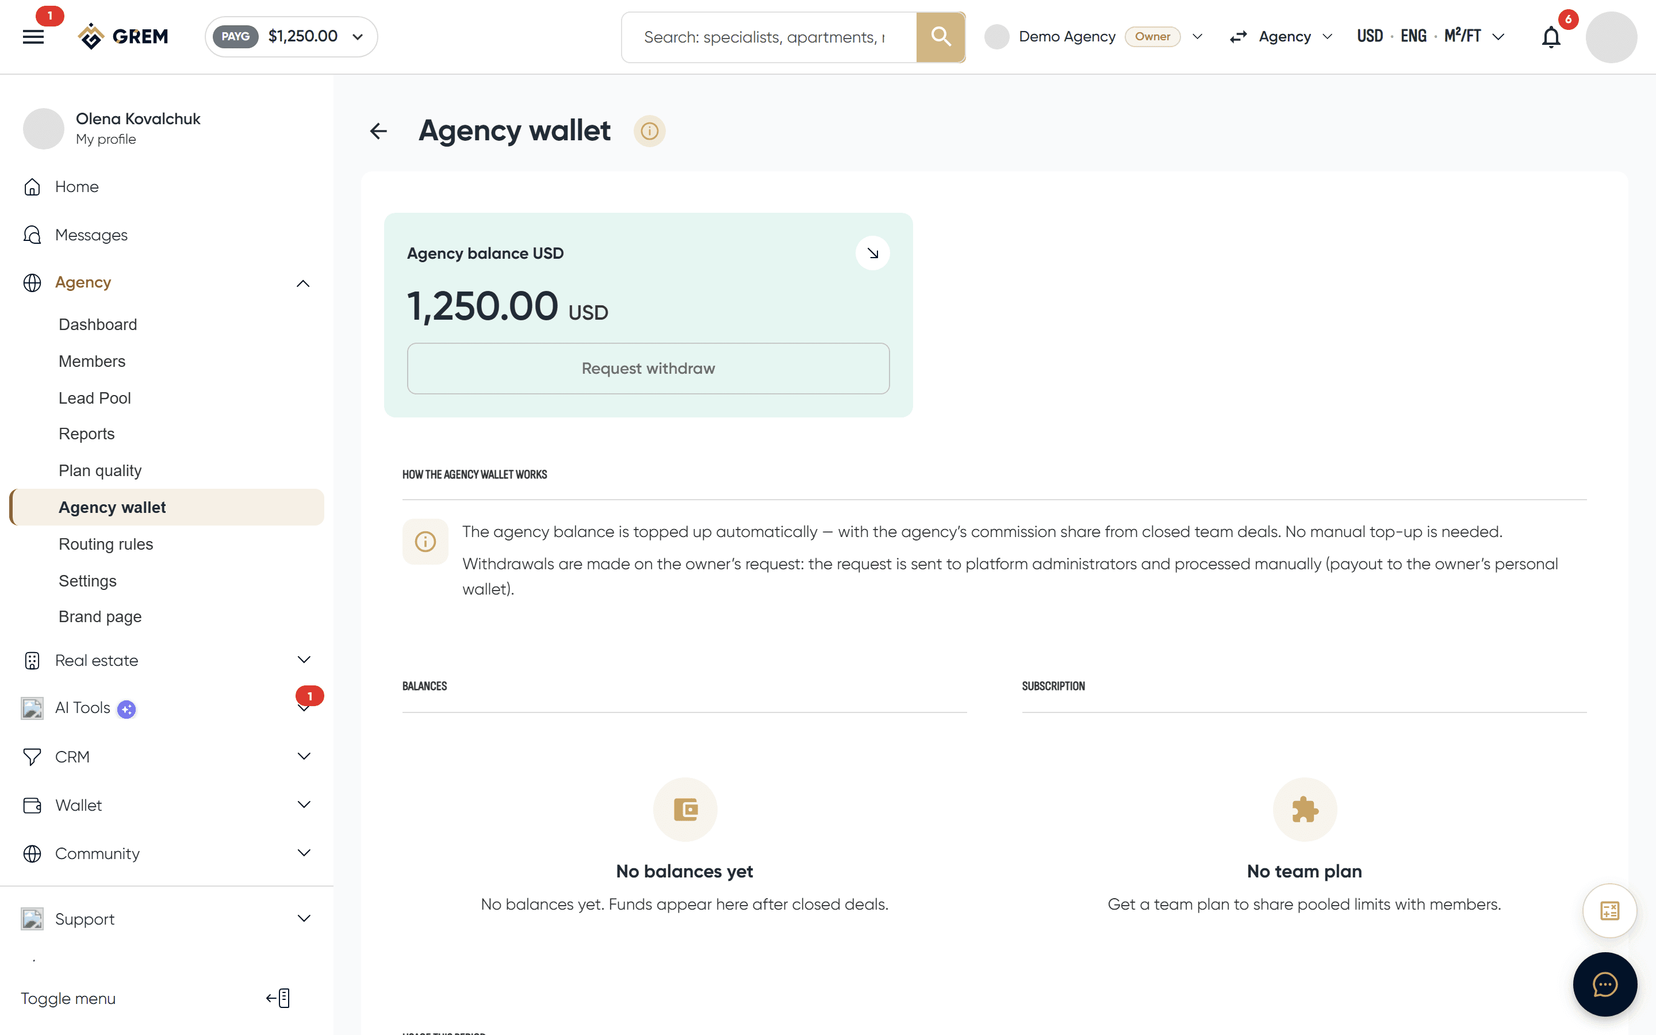Click the AI Tools sparkle badge
This screenshot has height=1035, width=1656.
click(x=126, y=709)
